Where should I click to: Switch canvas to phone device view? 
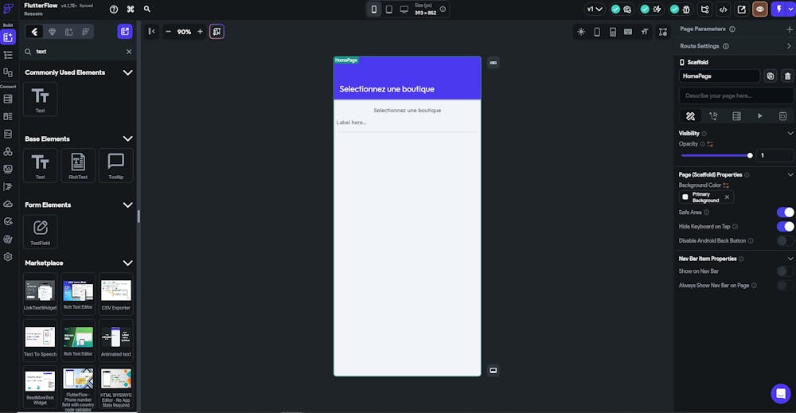(374, 9)
